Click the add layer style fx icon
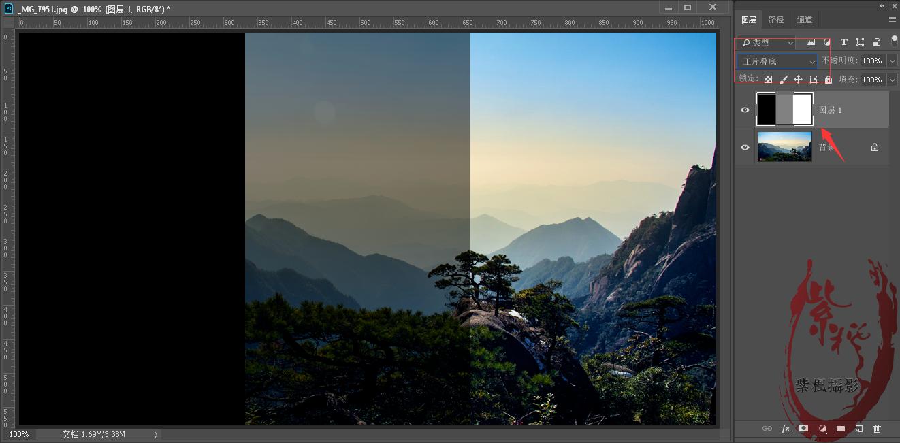The width and height of the screenshot is (900, 443). coord(786,429)
